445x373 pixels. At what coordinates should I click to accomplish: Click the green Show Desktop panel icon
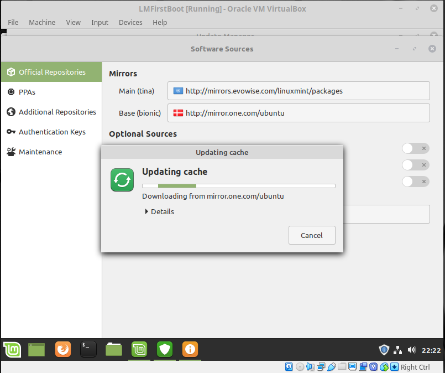point(36,349)
